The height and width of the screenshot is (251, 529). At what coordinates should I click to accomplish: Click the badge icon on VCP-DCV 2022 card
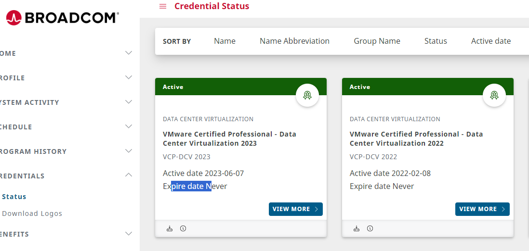point(494,95)
